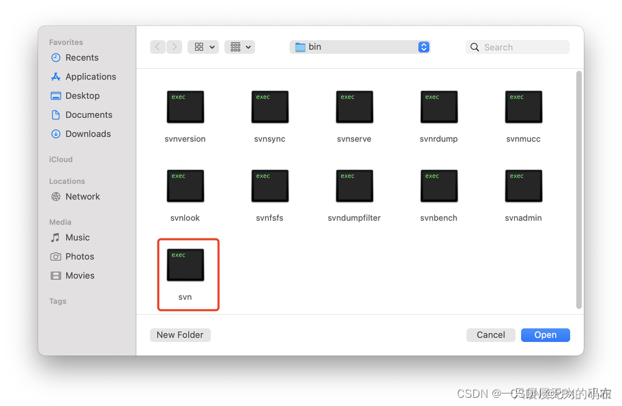Select the svnsync executable icon
This screenshot has height=406, width=622.
pyautogui.click(x=270, y=107)
